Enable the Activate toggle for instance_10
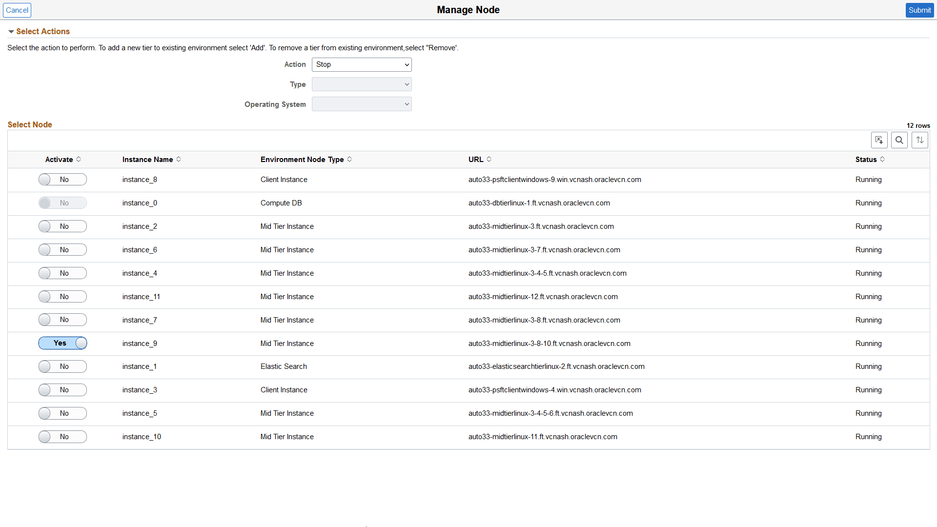The height and width of the screenshot is (527, 937). coord(62,436)
